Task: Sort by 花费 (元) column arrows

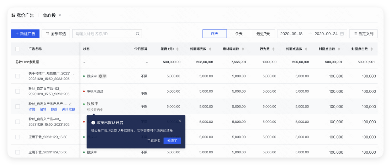Action: click(177, 49)
